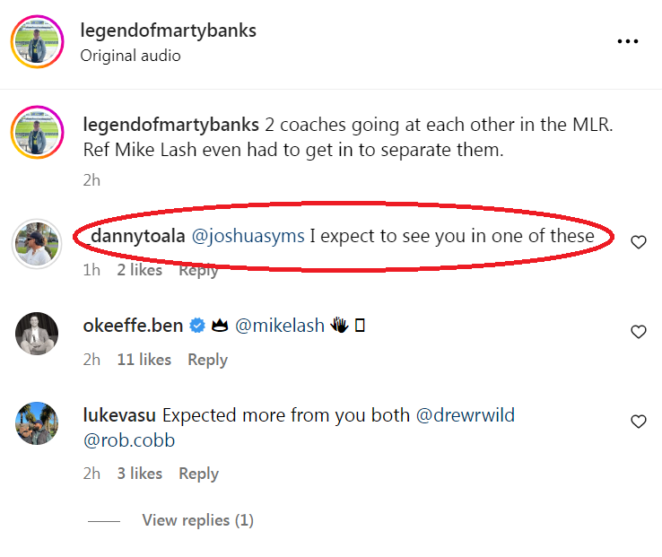Click the verified badge next to okeeffe.ben
662x557 pixels.
pos(197,326)
